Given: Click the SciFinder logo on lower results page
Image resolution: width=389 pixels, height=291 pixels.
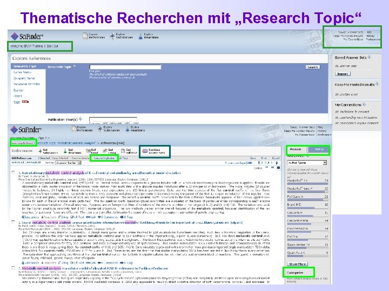Looking at the screenshot, I should tap(26, 129).
